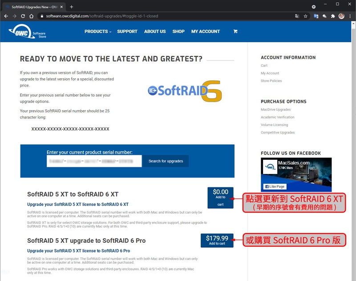
Task: Click the browser forward arrow
Action: pyautogui.click(x=14, y=16)
